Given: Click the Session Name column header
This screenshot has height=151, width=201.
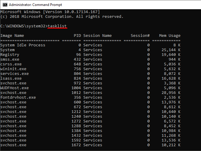Looking at the screenshot, I should click(x=98, y=36).
